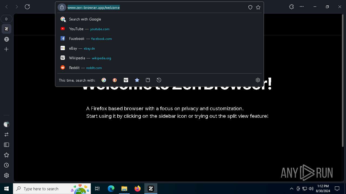Toggle the sidebar panel layout icon
This screenshot has width=346, height=194.
pos(6,145)
